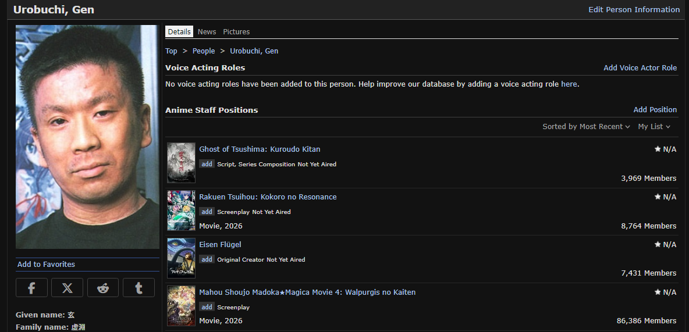Viewport: 689px width, 332px height.
Task: Open Mahou Shoujo Madoka★Magica Movie 4 title
Action: [x=307, y=292]
